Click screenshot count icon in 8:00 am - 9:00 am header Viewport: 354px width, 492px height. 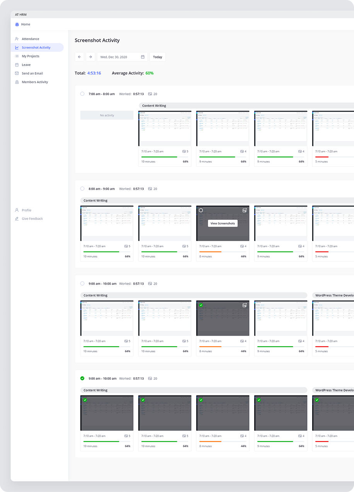point(150,189)
